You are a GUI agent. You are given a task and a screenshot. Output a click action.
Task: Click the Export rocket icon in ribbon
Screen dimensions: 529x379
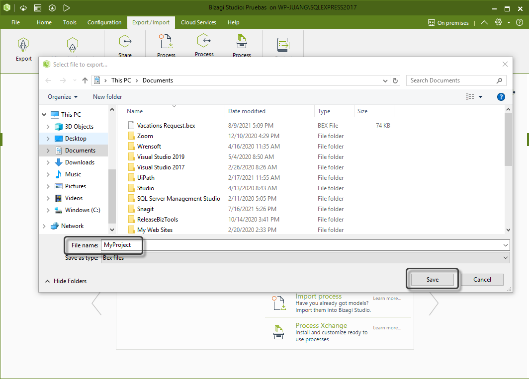[x=23, y=44]
